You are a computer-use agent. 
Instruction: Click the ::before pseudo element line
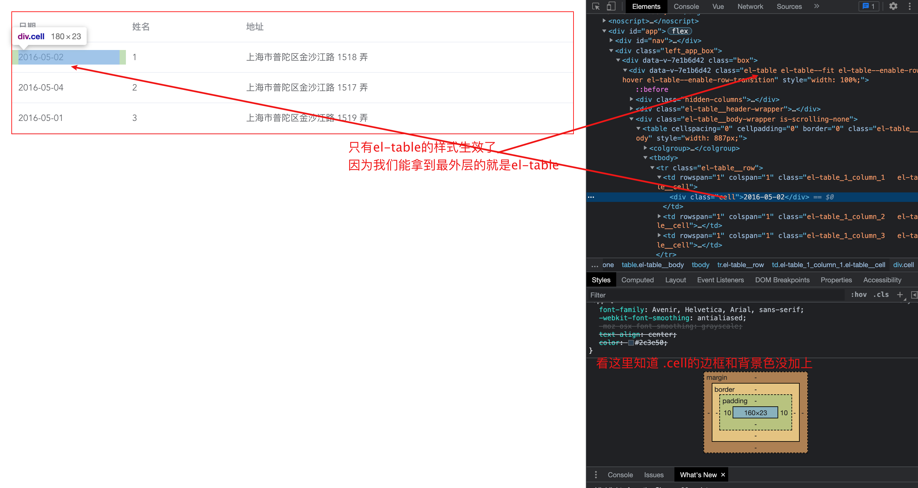[x=652, y=89]
